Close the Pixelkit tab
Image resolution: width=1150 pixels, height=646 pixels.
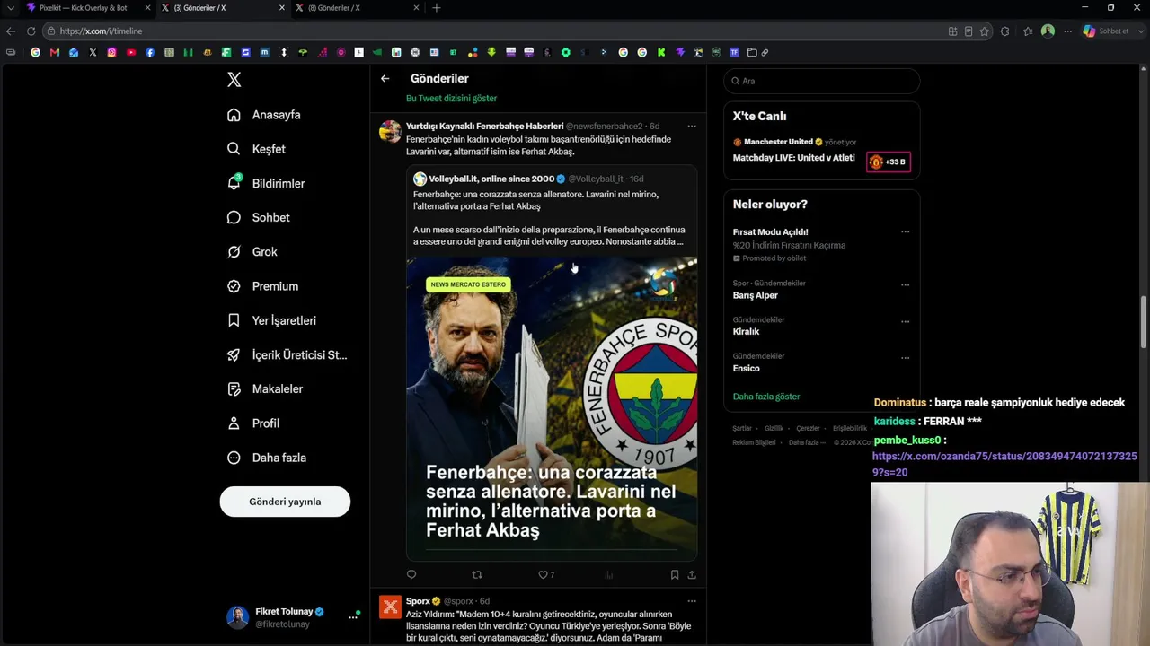coord(146,8)
